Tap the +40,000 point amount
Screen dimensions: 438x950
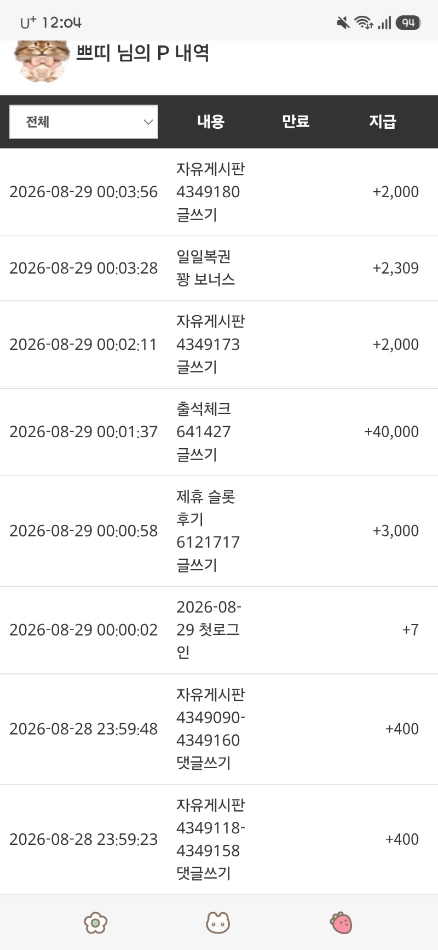pyautogui.click(x=391, y=432)
